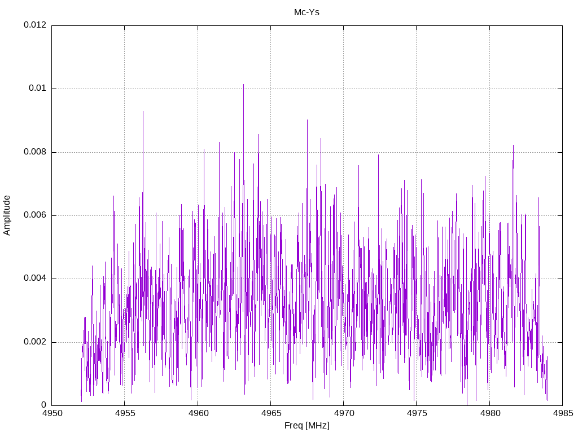The height and width of the screenshot is (433, 578).
Task: Click the 4955 x-axis tick label
Action: (x=125, y=413)
